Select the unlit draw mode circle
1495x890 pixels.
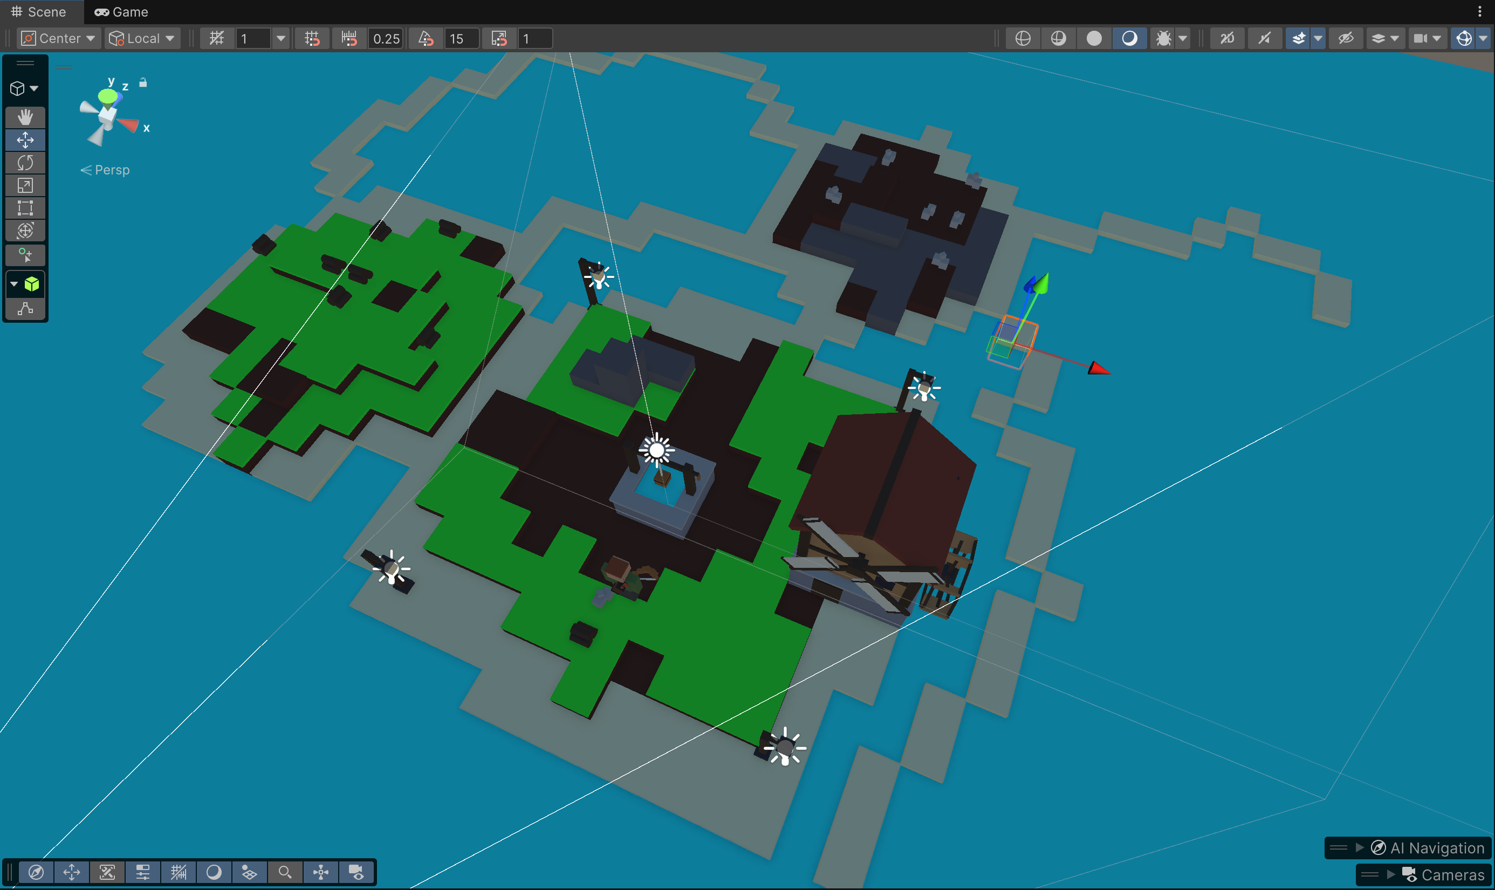tap(1094, 38)
